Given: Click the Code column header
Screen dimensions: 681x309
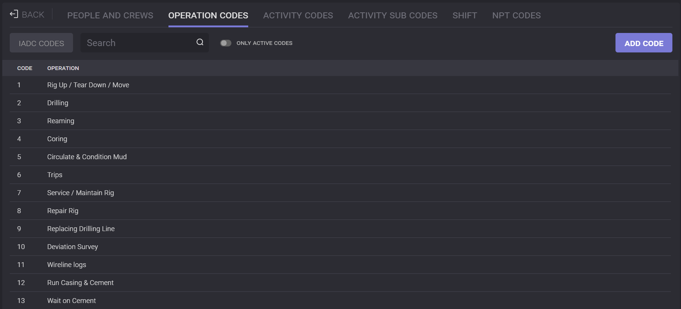Looking at the screenshot, I should [25, 68].
